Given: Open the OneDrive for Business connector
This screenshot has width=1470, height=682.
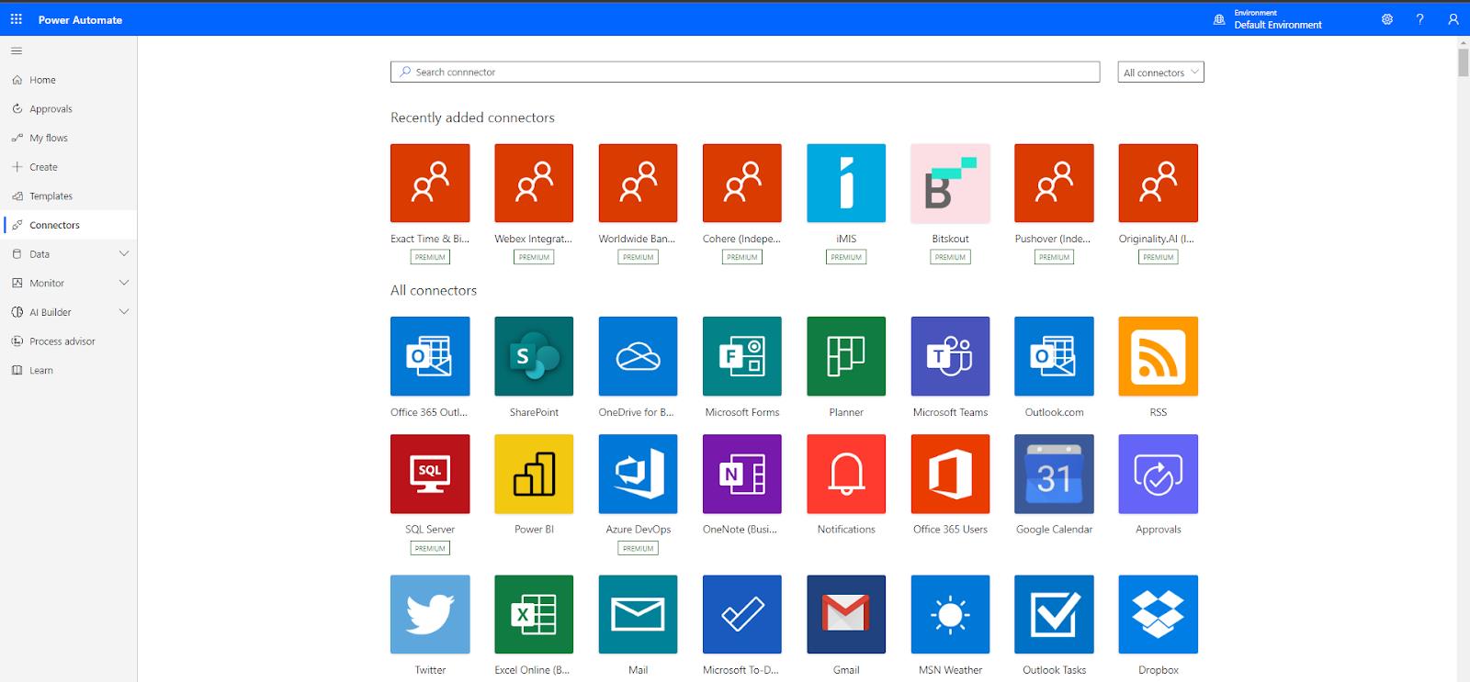Looking at the screenshot, I should click(x=638, y=356).
